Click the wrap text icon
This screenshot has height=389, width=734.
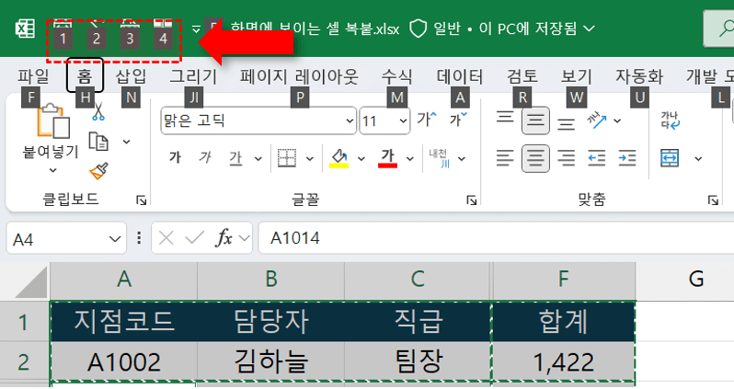click(670, 120)
